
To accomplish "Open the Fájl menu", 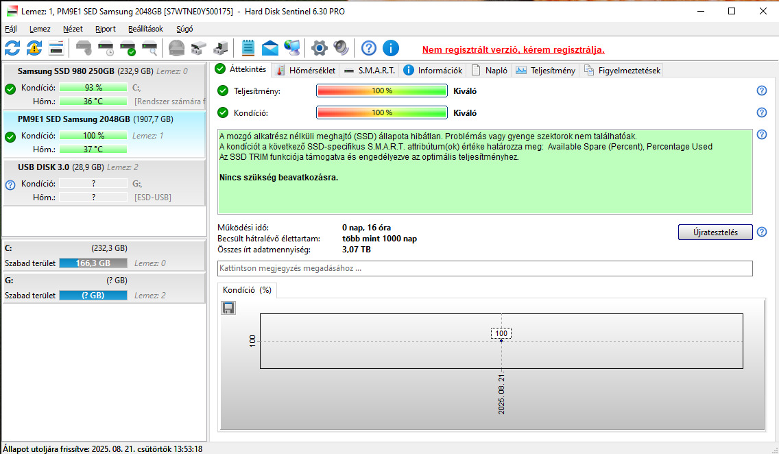I will (x=10, y=29).
